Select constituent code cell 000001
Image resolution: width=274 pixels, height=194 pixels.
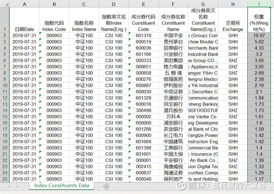(x=144, y=160)
